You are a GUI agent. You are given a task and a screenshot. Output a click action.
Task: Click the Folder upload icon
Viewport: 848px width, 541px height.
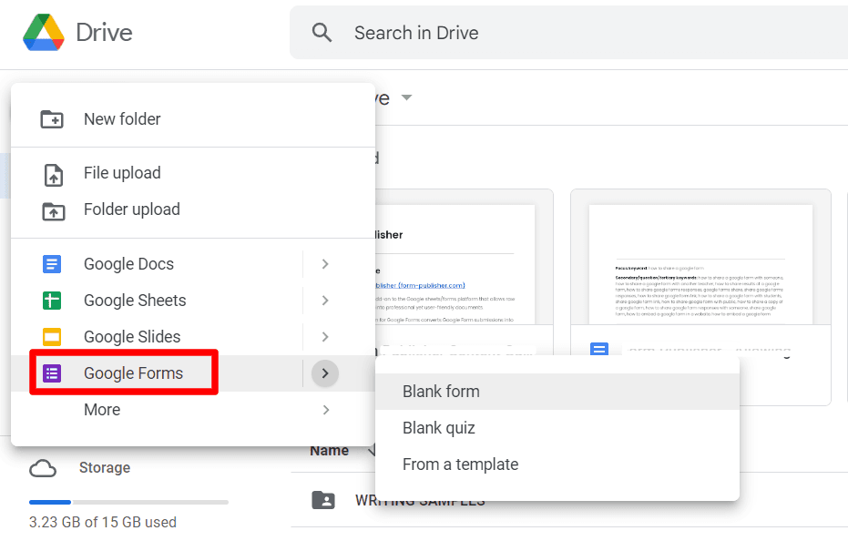(54, 211)
